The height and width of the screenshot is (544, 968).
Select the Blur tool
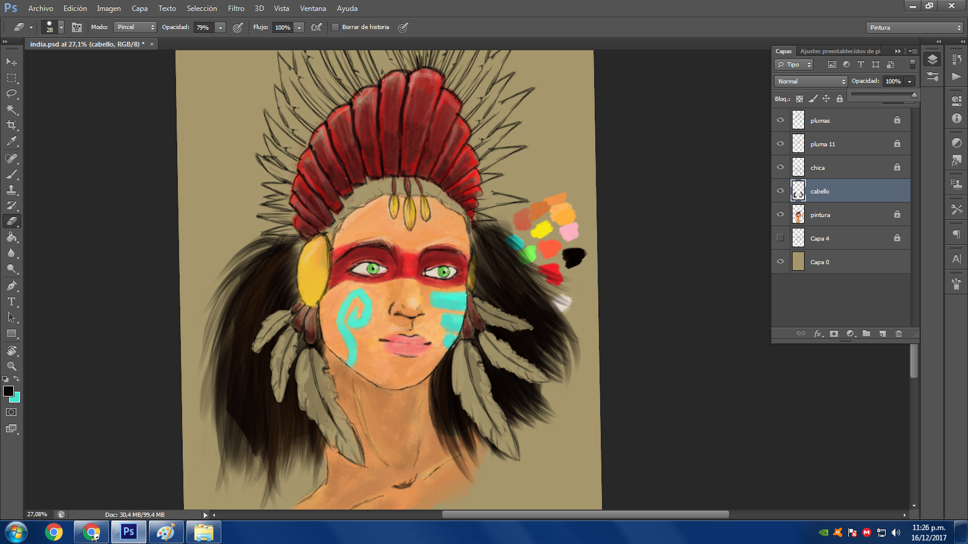pos(11,253)
